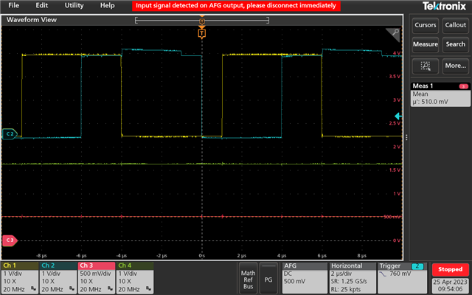Screen dimensions: 472x295
Task: Open the Help menu
Action: (108, 5)
